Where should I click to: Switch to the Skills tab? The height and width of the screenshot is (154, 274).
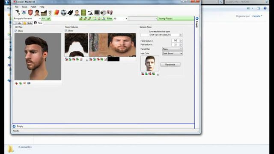27,23
